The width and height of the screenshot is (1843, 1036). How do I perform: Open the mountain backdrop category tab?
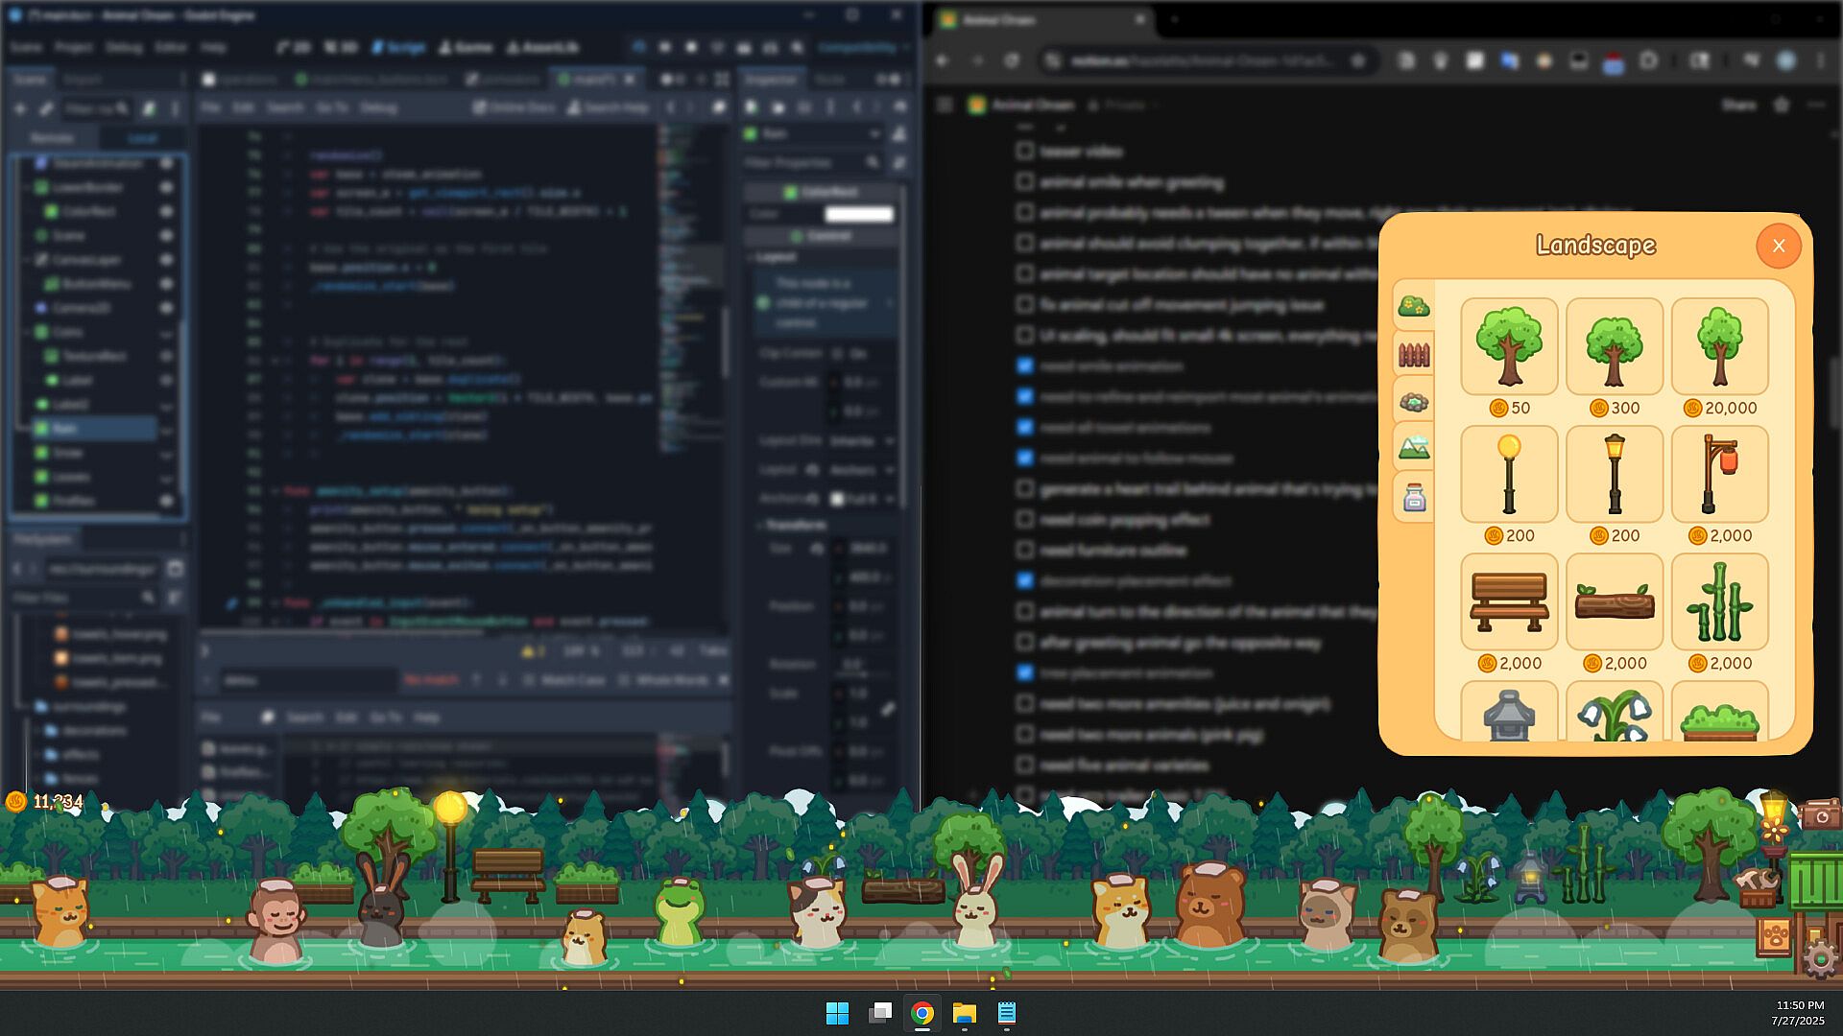point(1413,448)
